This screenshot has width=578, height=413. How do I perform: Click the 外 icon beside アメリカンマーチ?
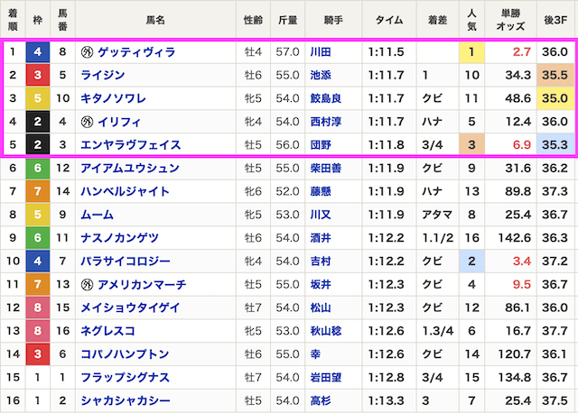pos(87,285)
